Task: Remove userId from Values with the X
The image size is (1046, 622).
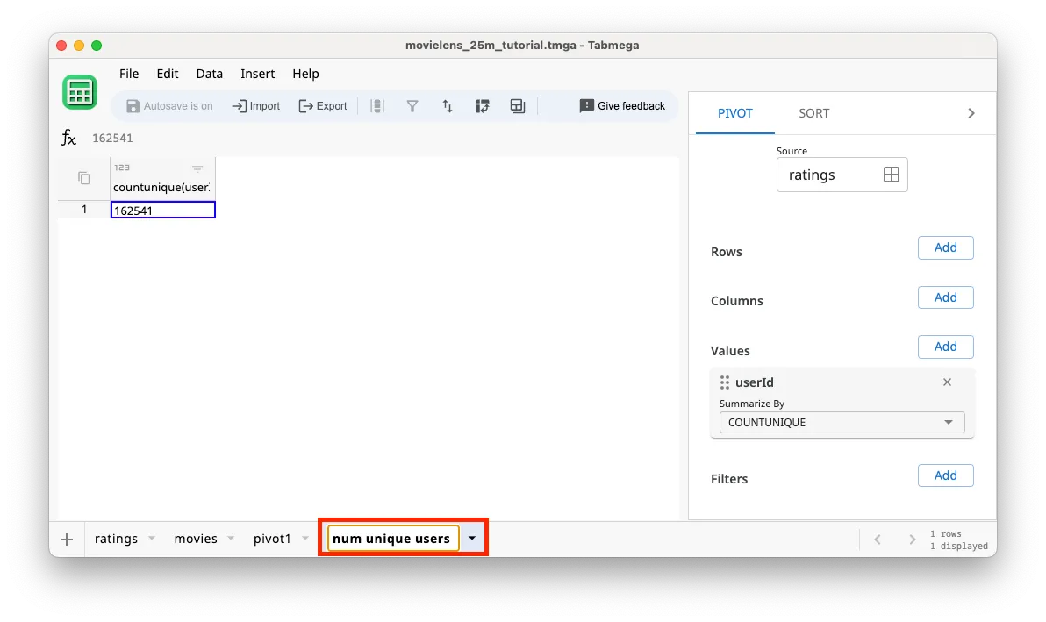Action: click(x=947, y=382)
